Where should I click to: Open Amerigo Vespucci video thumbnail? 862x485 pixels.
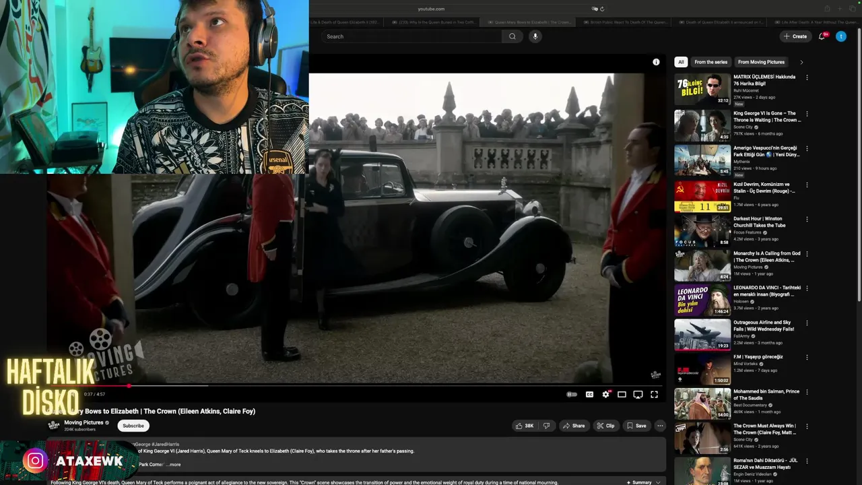[702, 160]
